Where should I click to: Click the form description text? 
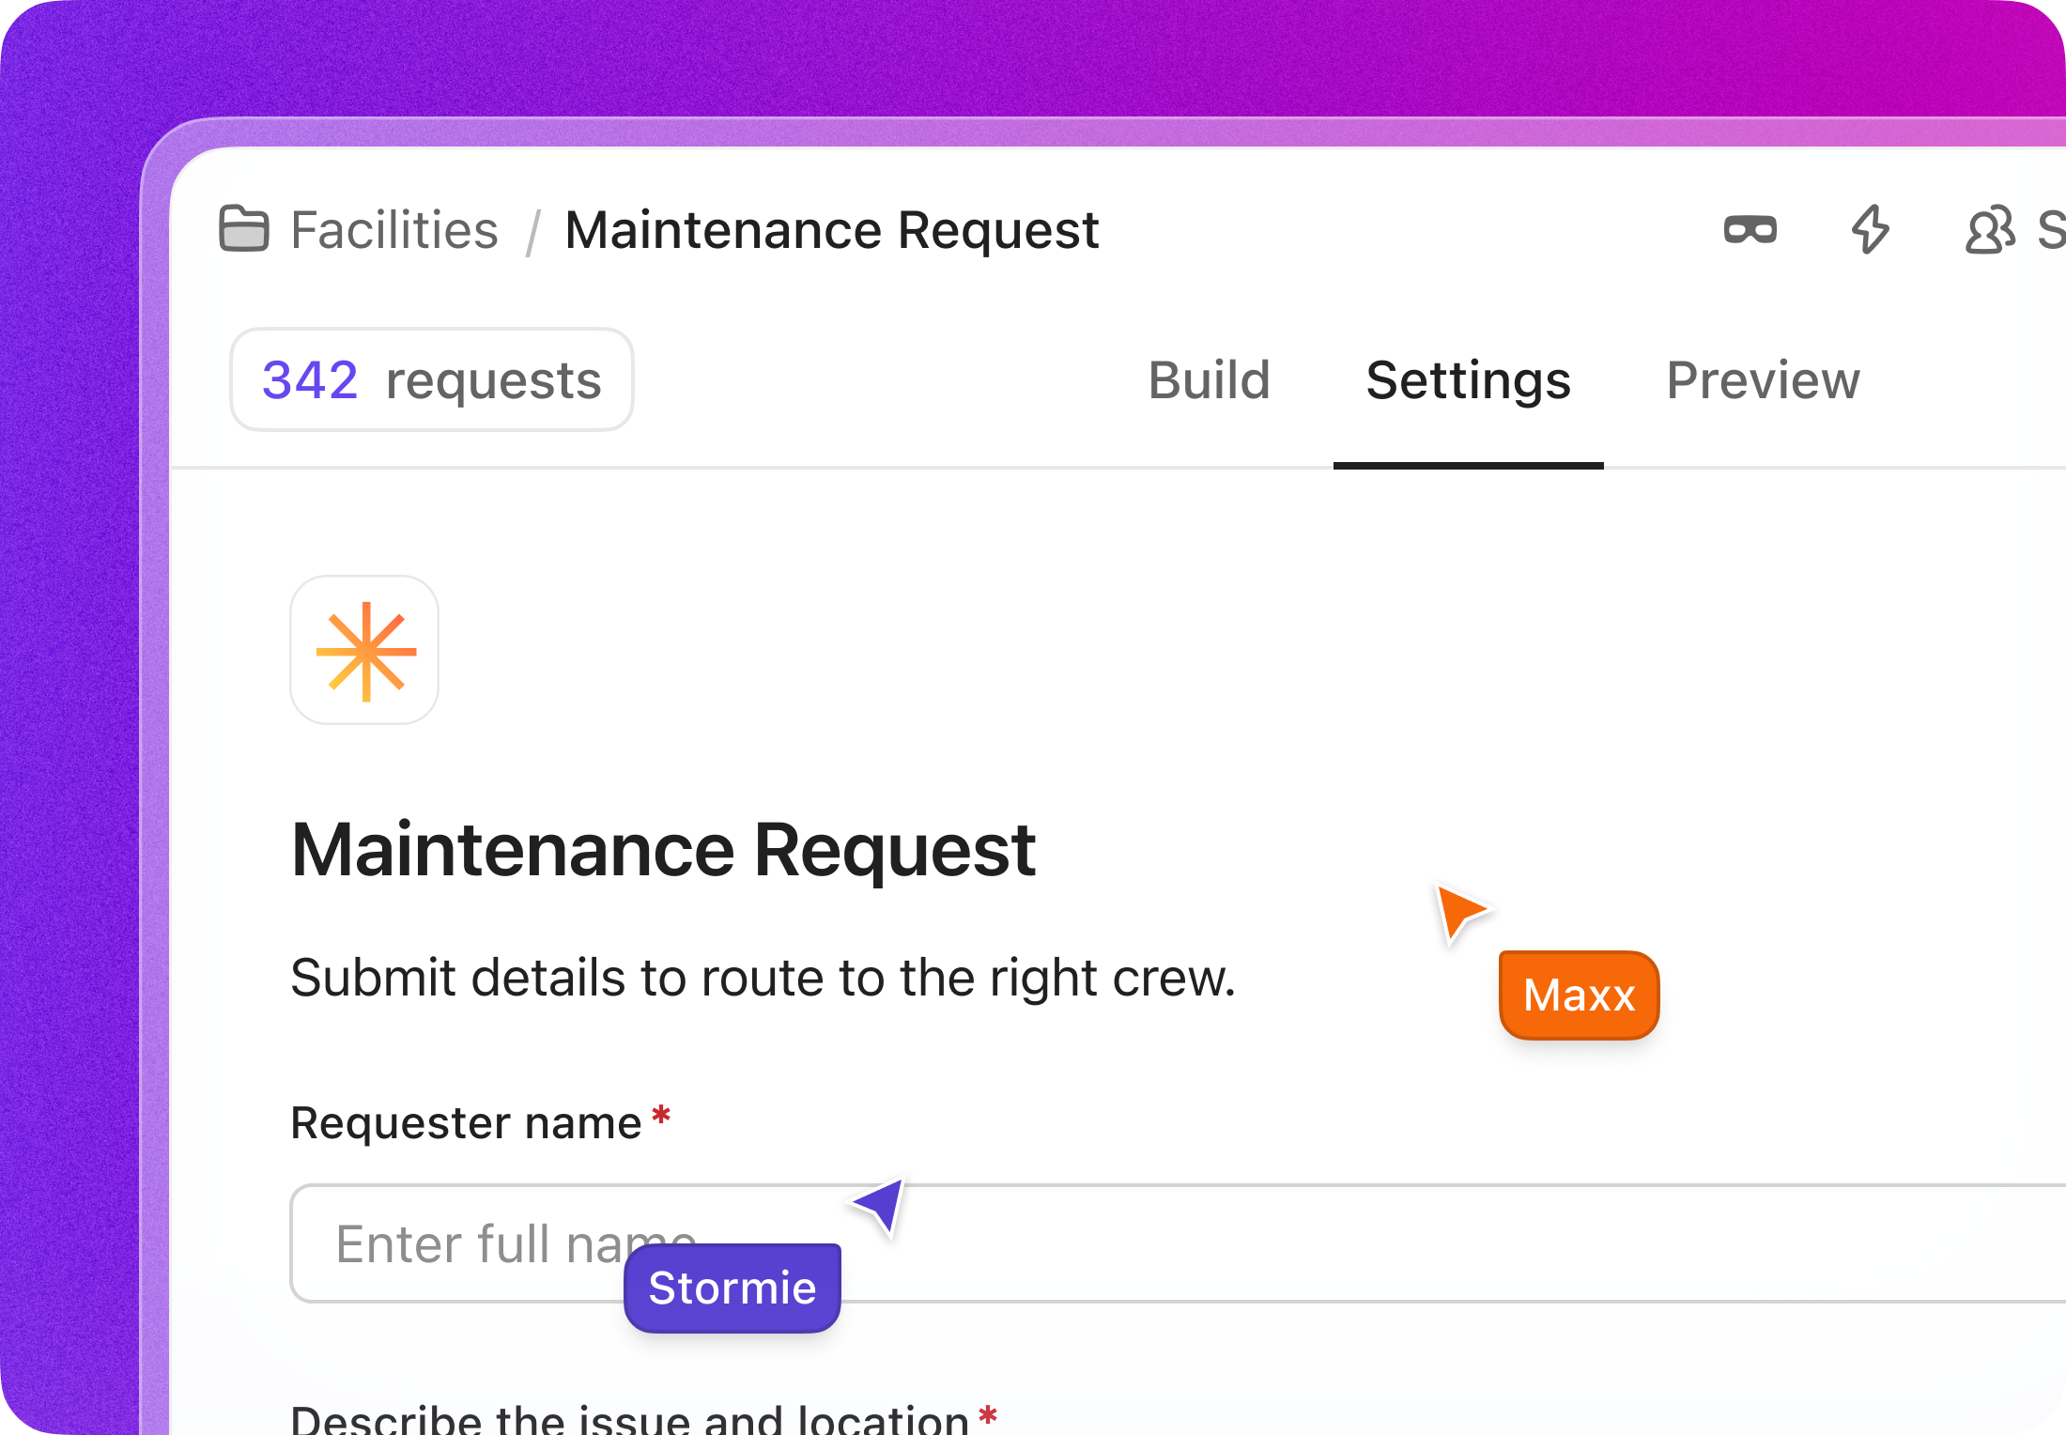[x=763, y=978]
